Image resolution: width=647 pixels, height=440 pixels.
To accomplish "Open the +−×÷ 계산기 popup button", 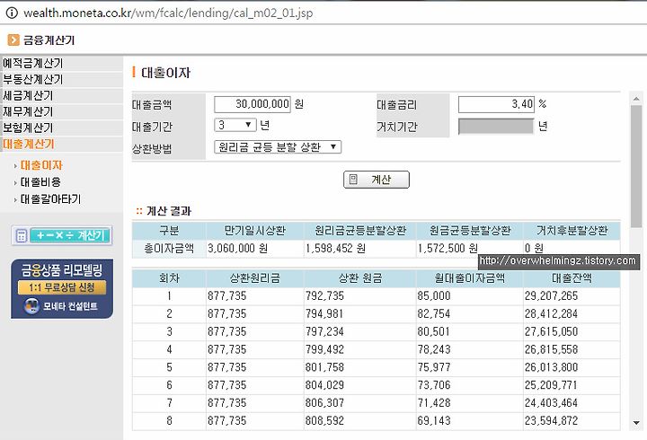I will click(x=62, y=236).
